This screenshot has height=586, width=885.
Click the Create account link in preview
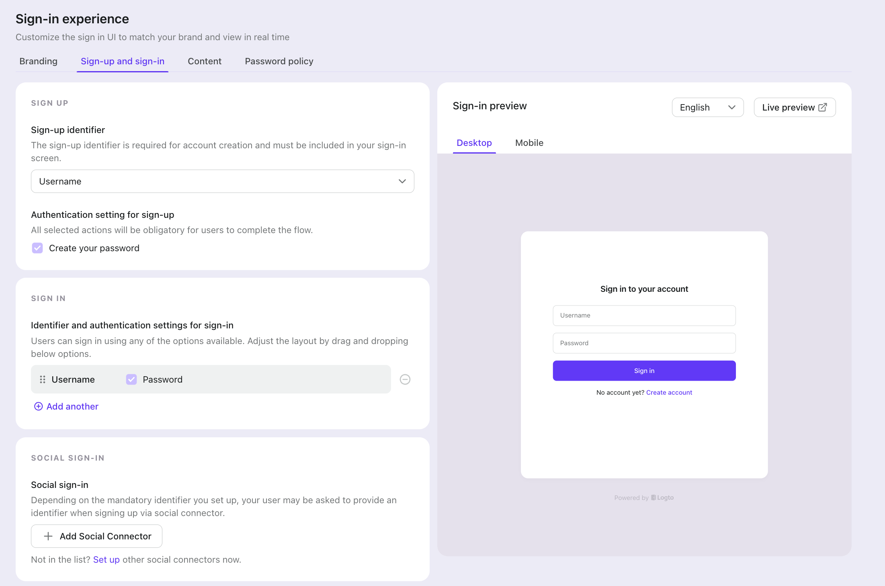(668, 392)
